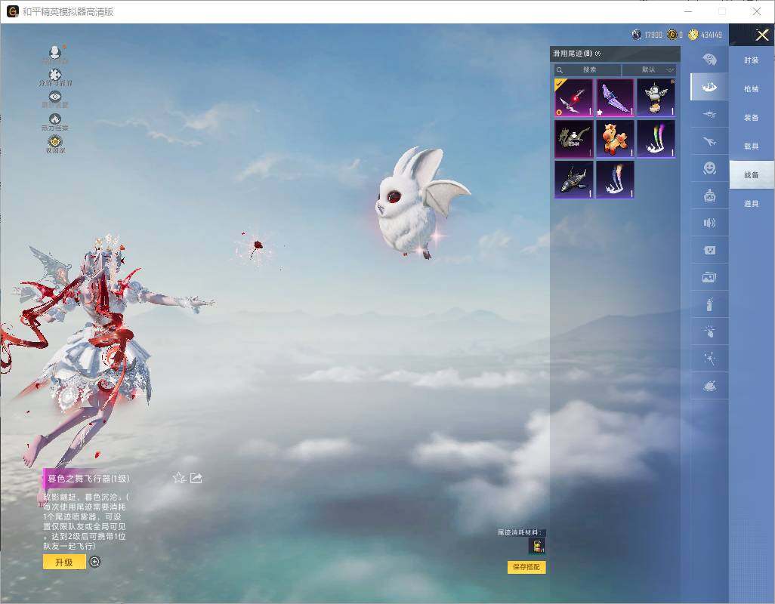The image size is (775, 604).
Task: Select the pastel smoke trail thumbnail
Action: pos(615,180)
